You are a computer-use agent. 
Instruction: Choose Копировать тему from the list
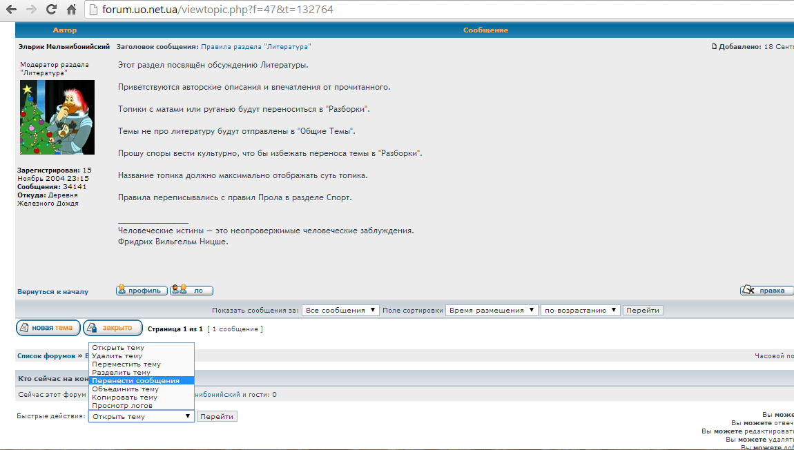point(142,398)
